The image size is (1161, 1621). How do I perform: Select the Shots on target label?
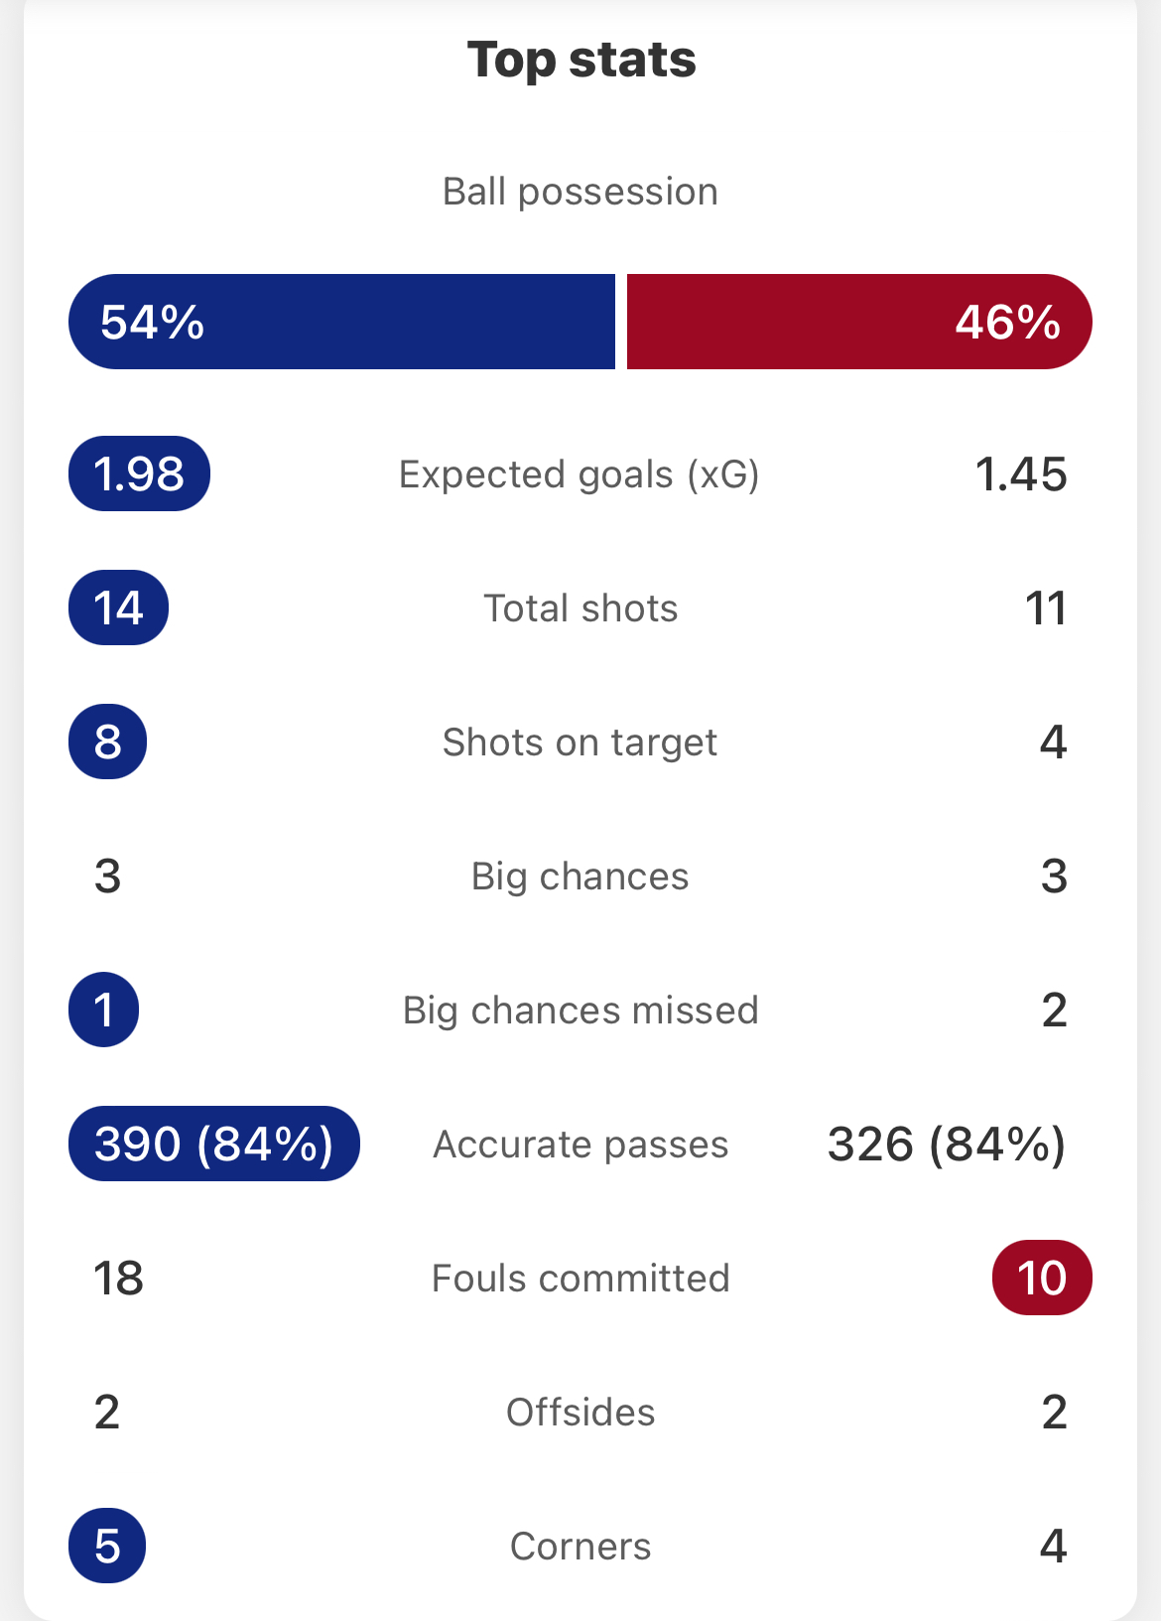pyautogui.click(x=580, y=743)
